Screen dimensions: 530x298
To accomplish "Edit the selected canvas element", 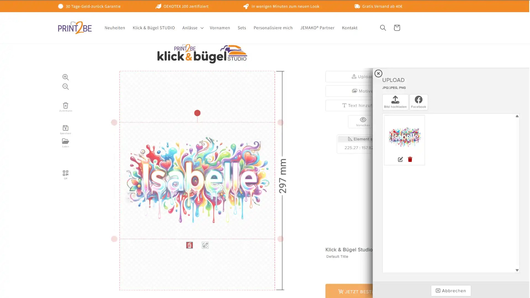I will pos(205,245).
